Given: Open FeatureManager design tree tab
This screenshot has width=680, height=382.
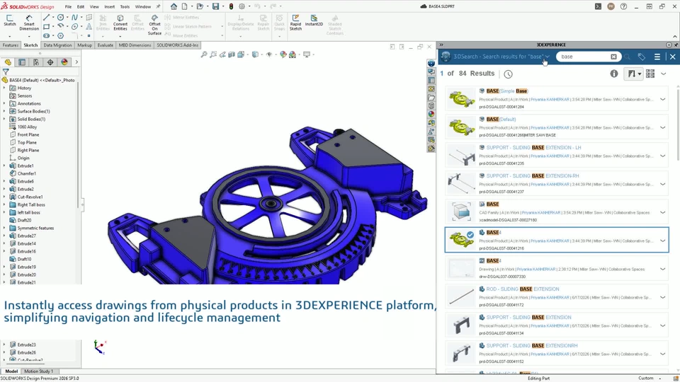Looking at the screenshot, I should [8, 62].
